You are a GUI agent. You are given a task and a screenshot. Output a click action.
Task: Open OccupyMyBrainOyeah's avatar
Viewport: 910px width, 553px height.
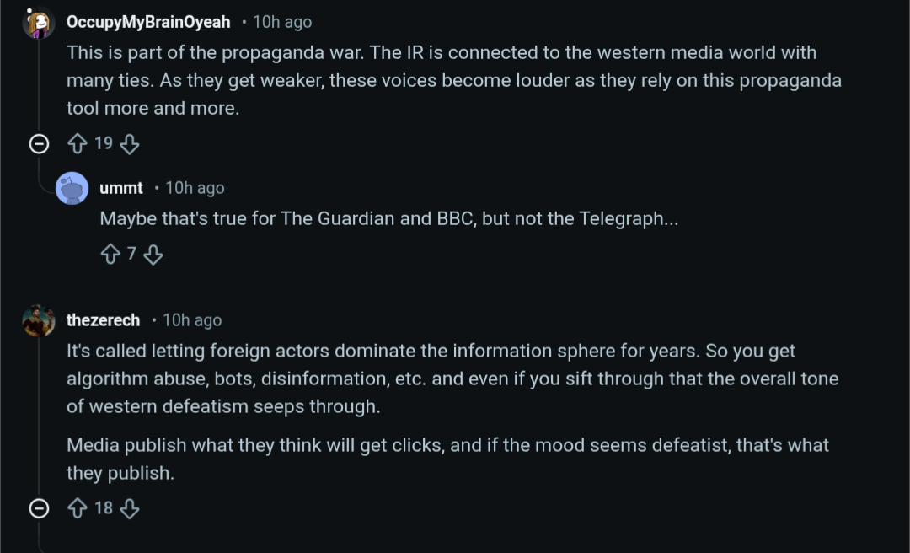click(38, 23)
